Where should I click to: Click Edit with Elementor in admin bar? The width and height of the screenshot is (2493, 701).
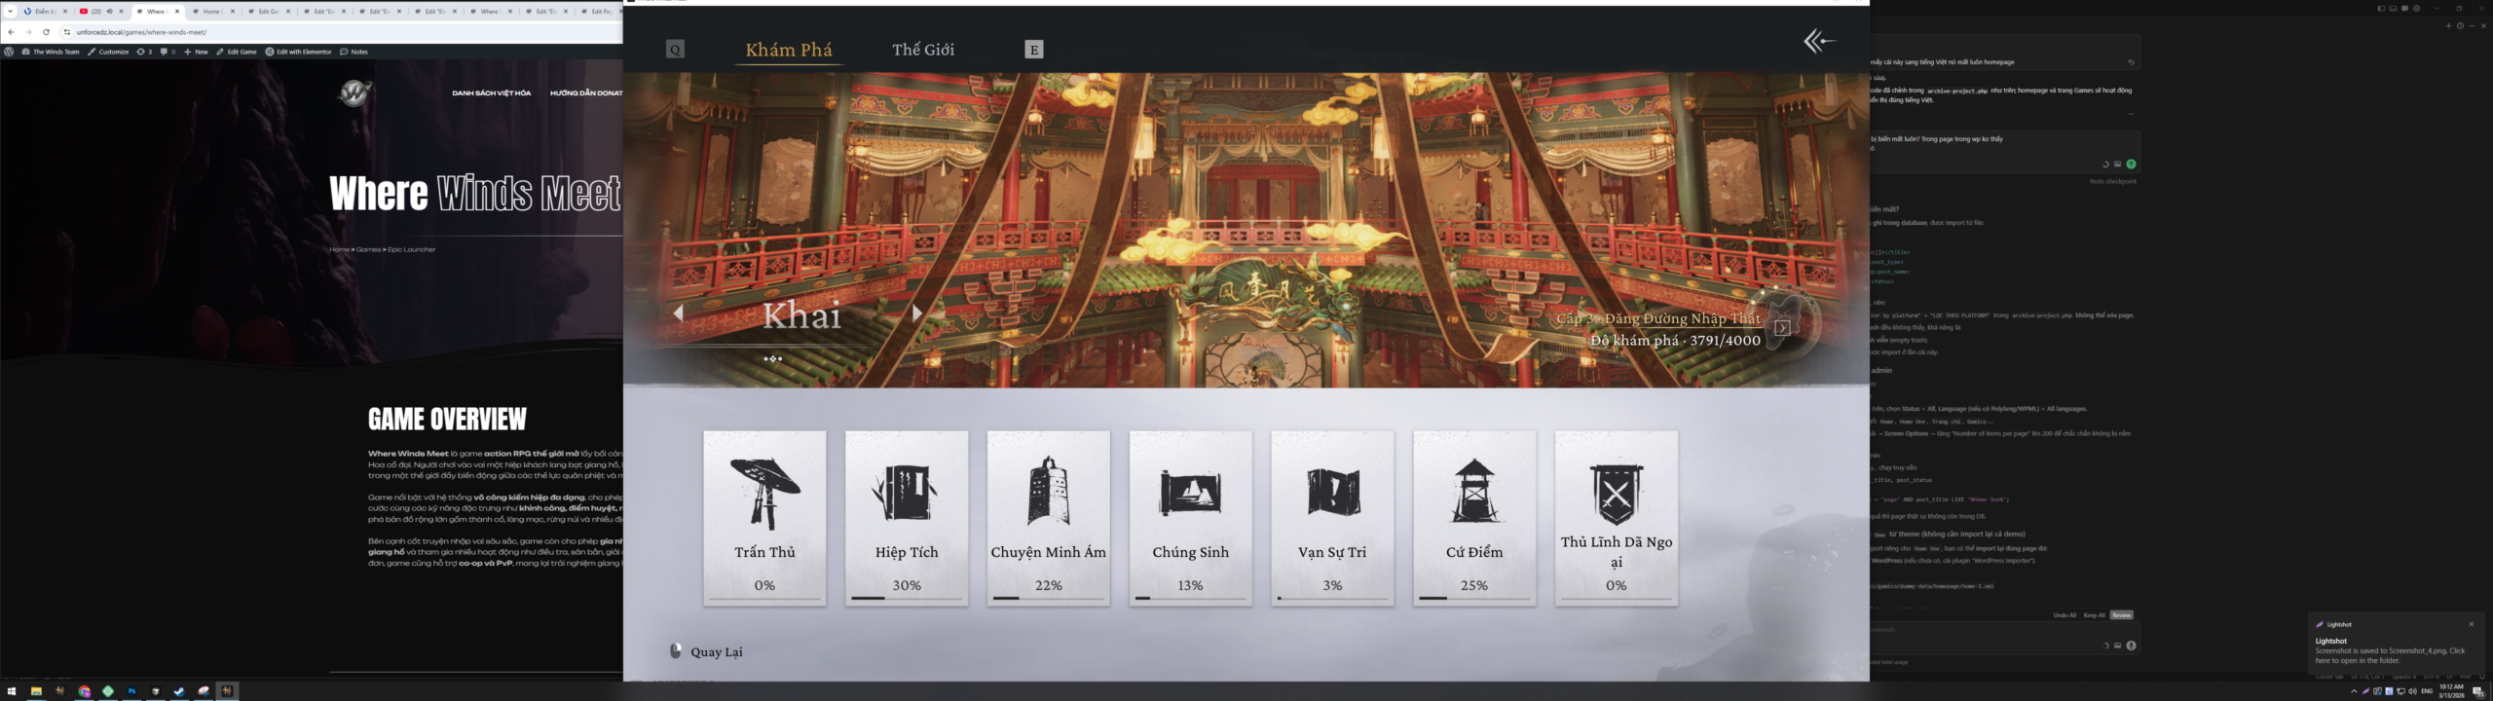(299, 52)
